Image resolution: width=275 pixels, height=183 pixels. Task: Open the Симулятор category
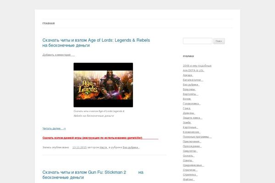coord(190,151)
